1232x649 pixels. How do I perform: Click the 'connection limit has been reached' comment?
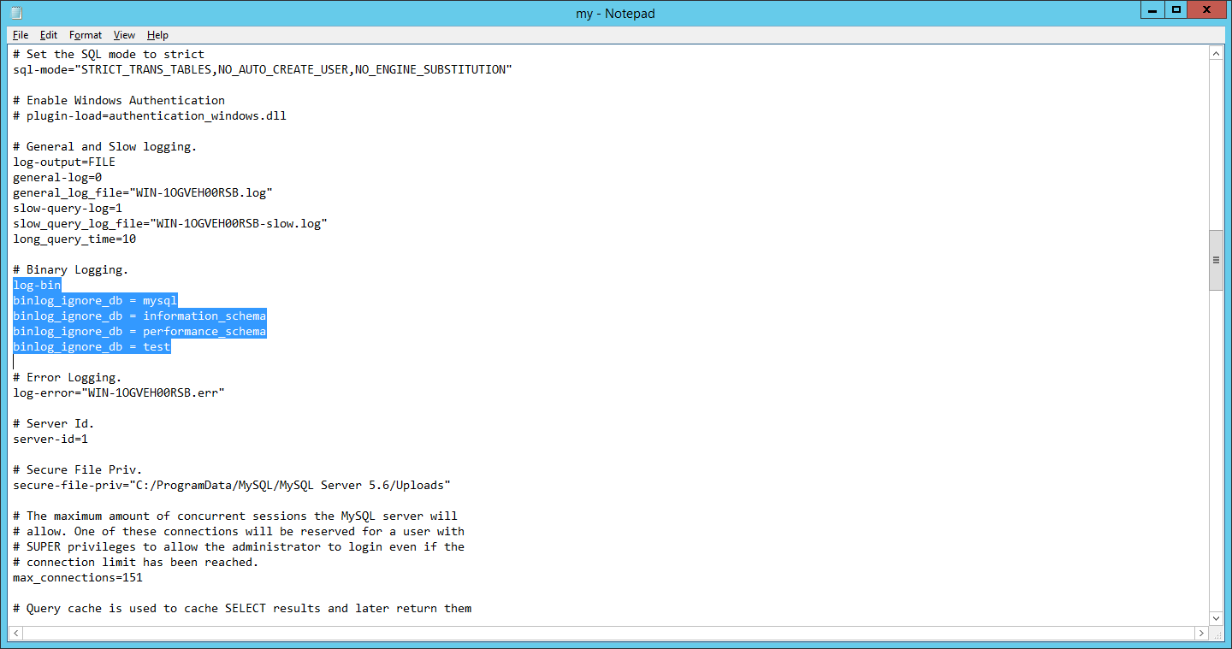136,562
